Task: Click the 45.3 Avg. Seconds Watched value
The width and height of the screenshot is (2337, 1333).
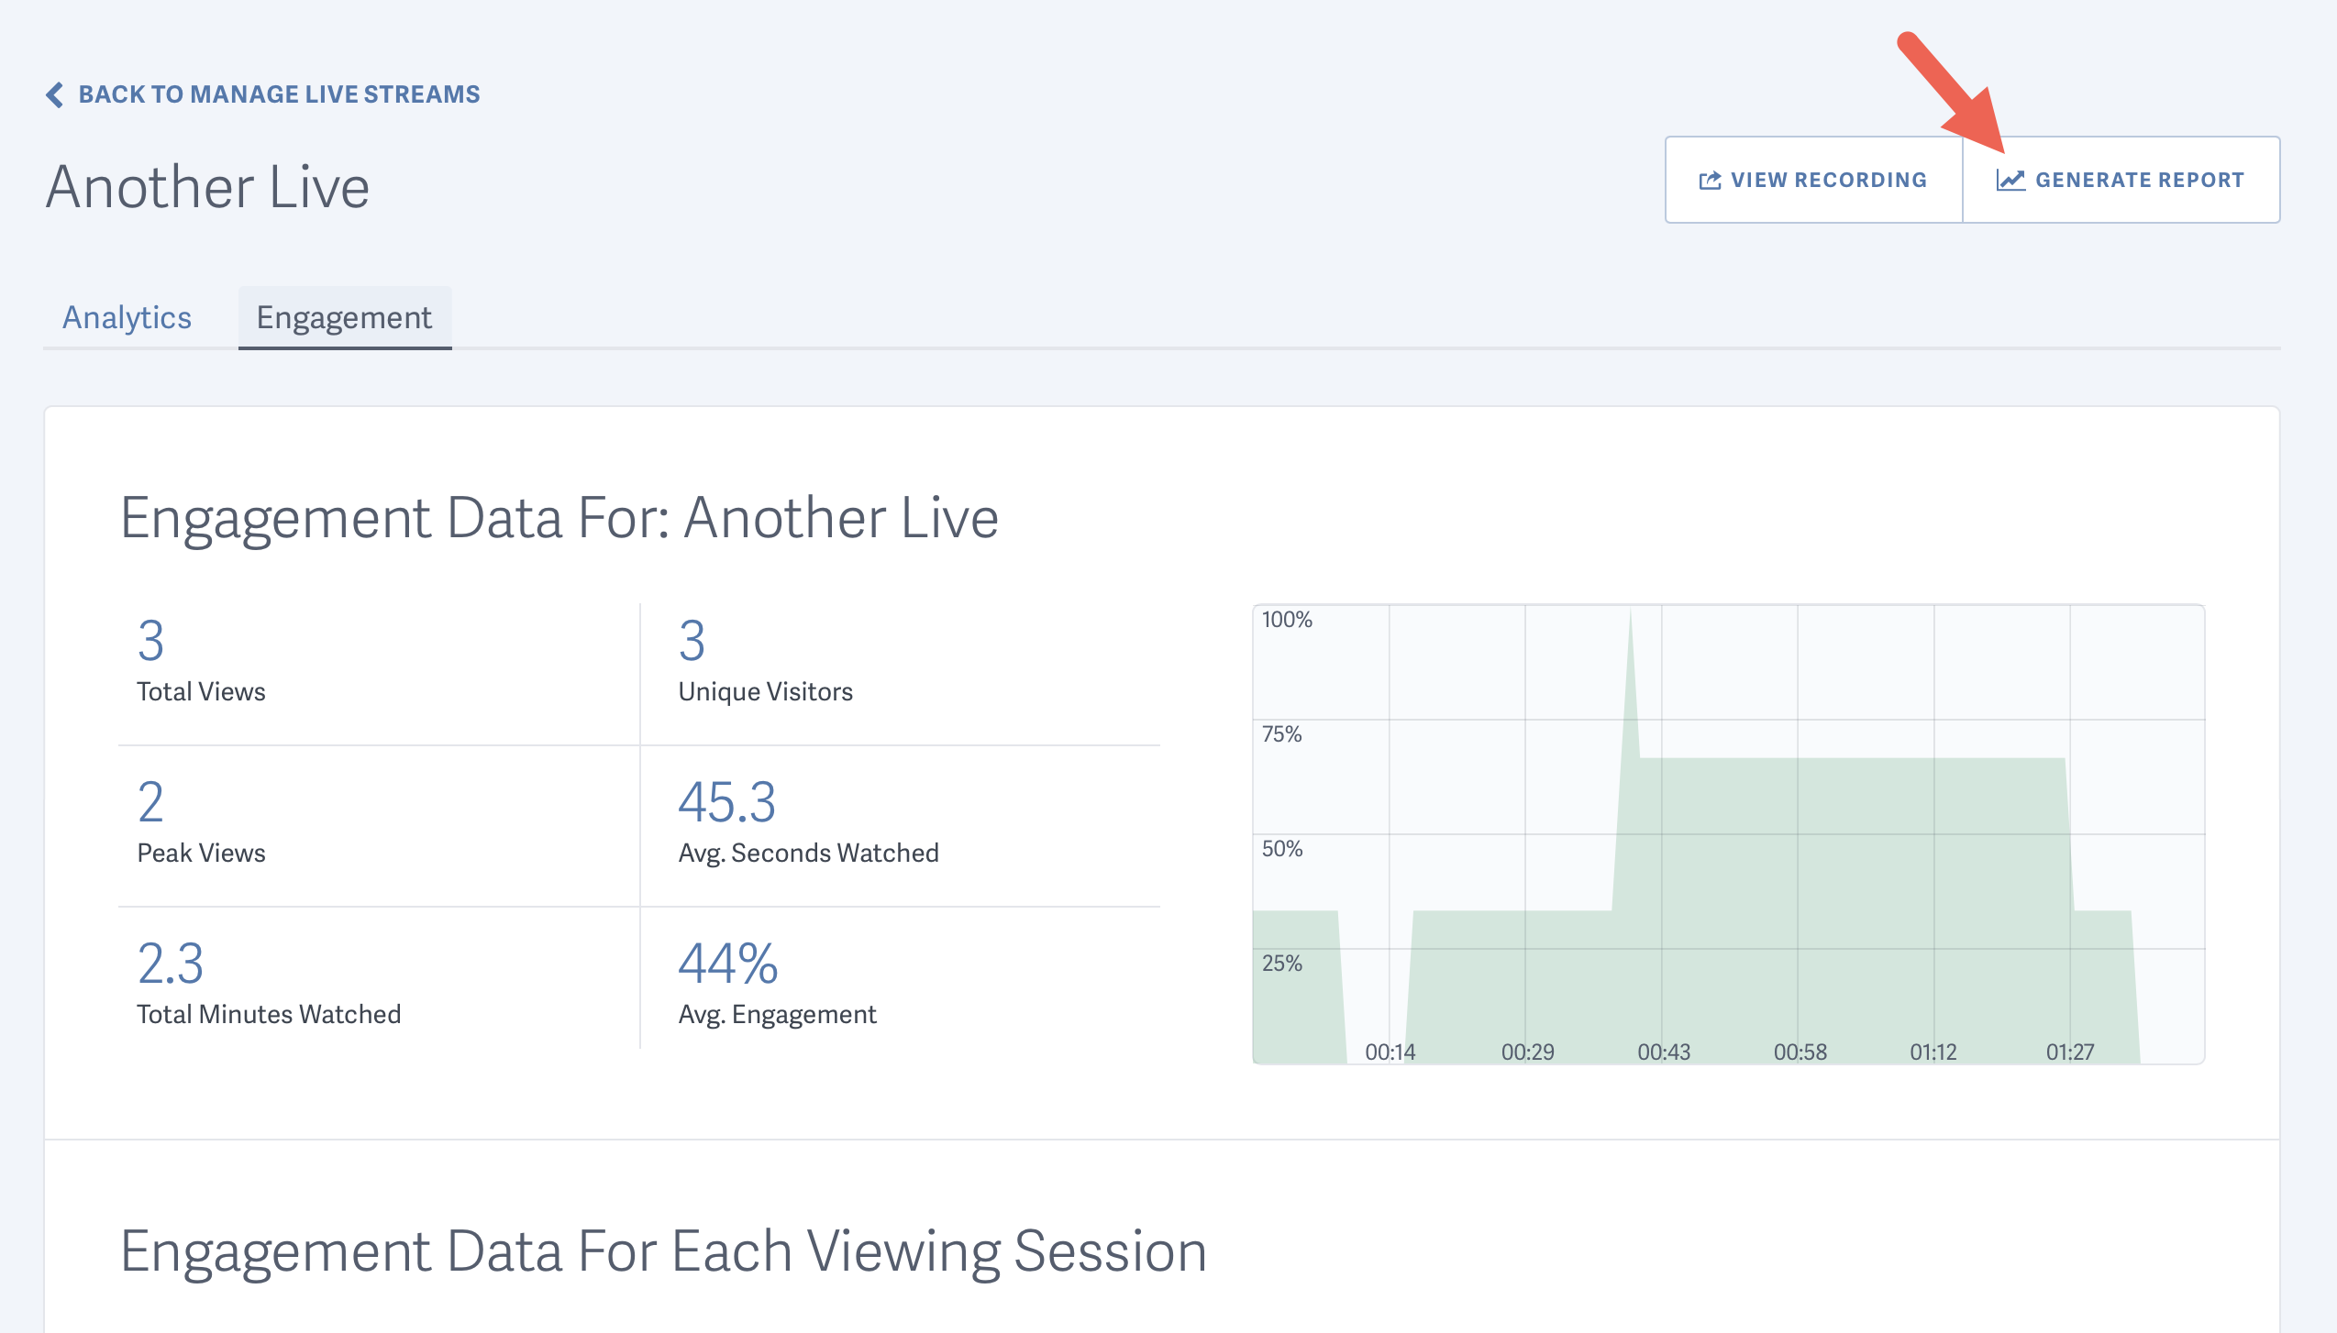Action: point(726,803)
